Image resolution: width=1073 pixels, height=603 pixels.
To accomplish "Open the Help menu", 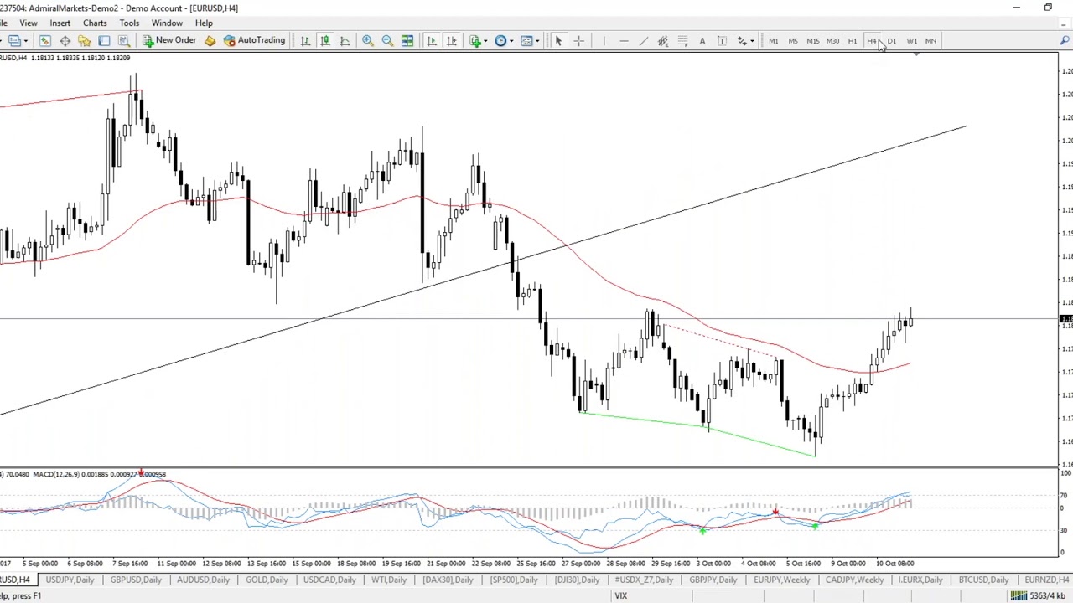I will pyautogui.click(x=204, y=23).
